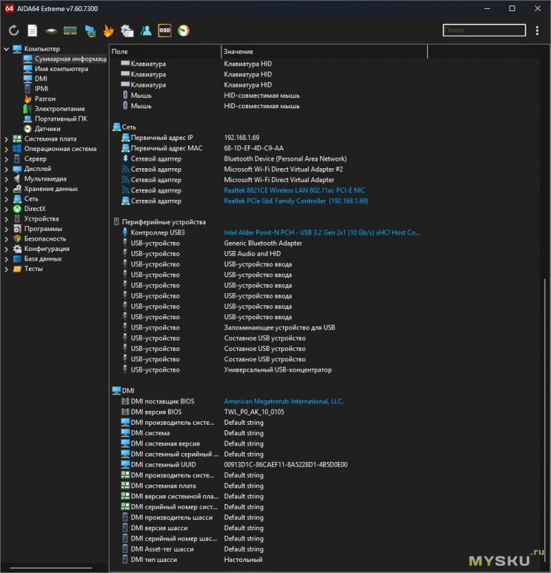The height and width of the screenshot is (573, 551).
Task: Open Realtek 8821CE Wireless LAN link
Action: (294, 190)
